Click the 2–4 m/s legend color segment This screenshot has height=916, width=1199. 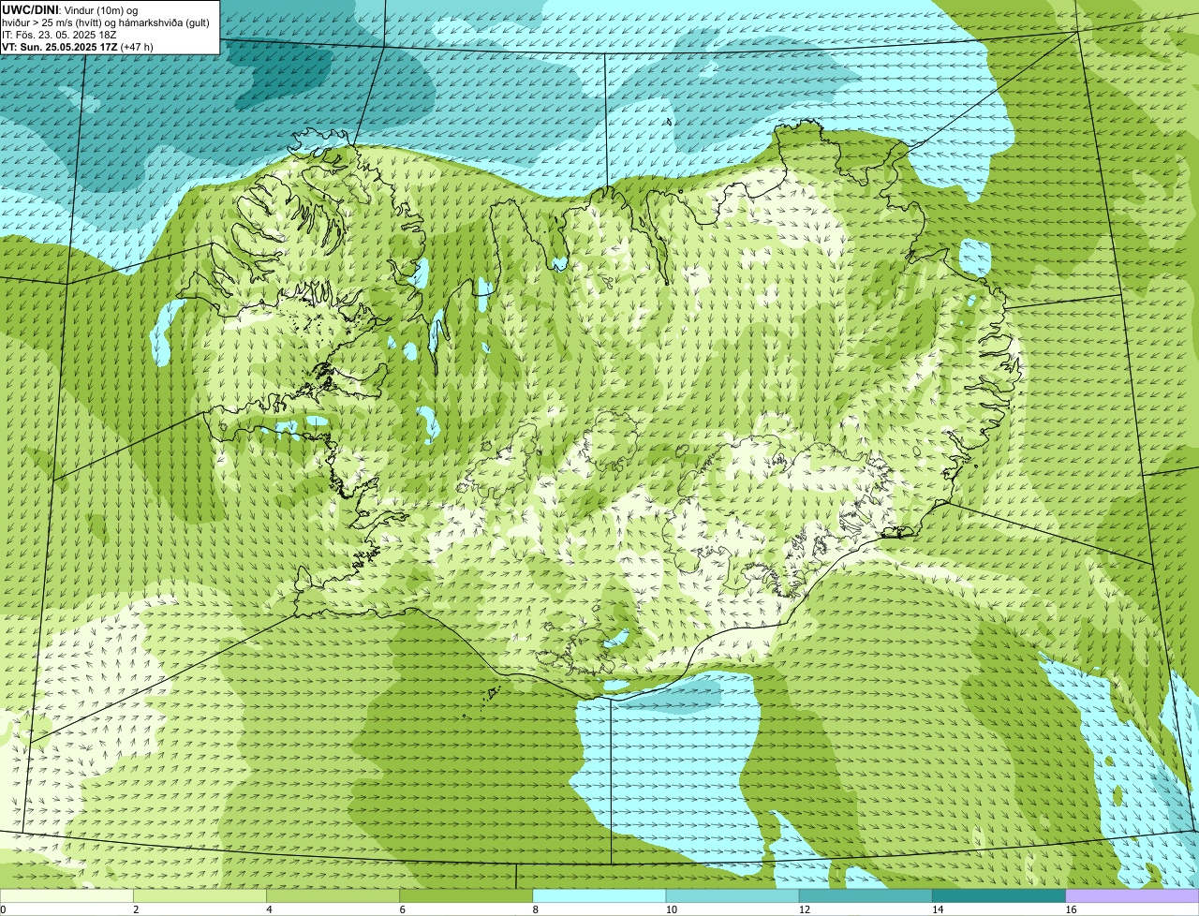[x=200, y=896]
